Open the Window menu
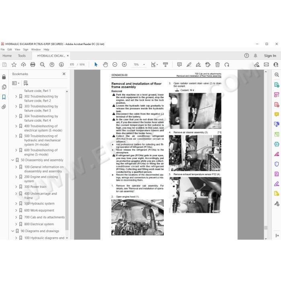281x281 pixels. click(36, 49)
